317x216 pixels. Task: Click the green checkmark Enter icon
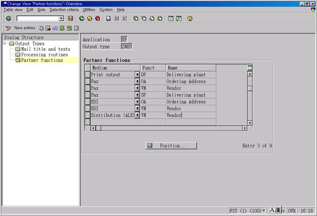point(8,18)
